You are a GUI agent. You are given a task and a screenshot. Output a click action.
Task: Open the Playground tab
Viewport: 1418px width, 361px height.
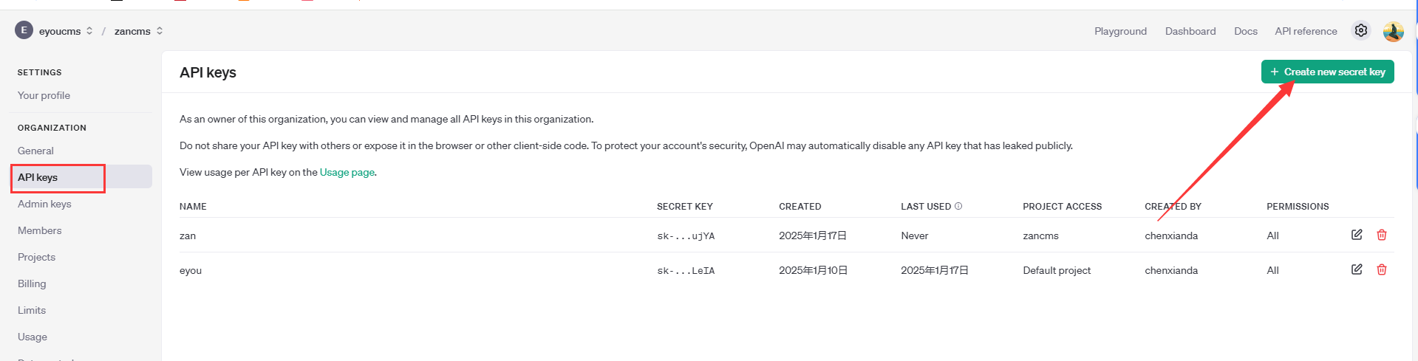pos(1120,31)
